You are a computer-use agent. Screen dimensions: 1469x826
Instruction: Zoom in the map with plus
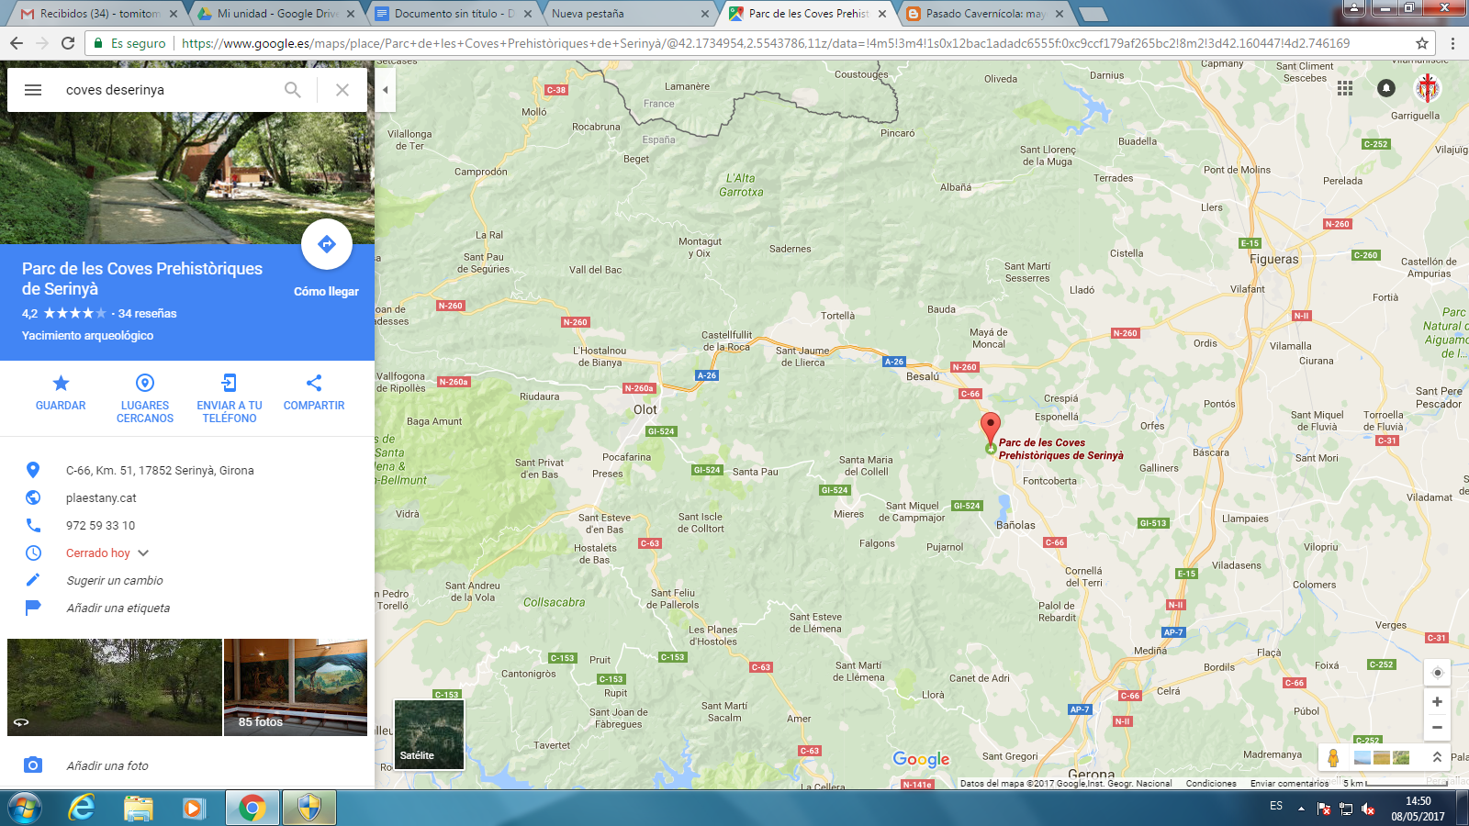1437,702
